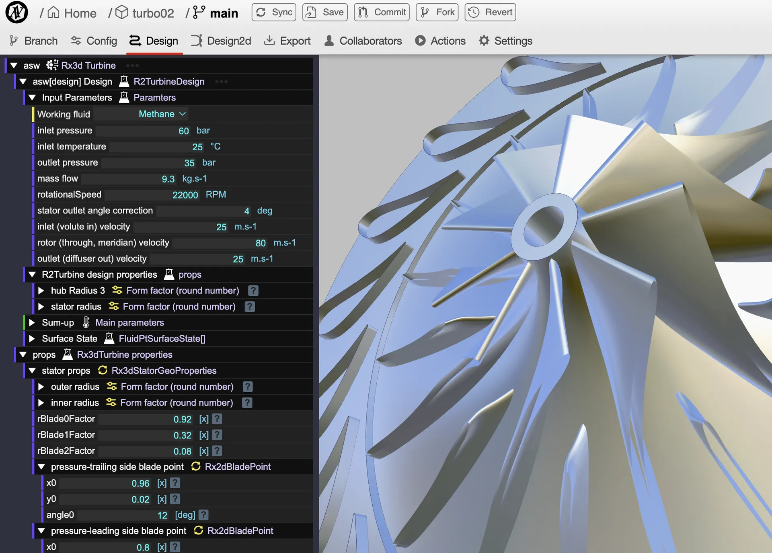772x553 pixels.
Task: Open the asw[design] row ellipsis menu
Action: (x=221, y=82)
